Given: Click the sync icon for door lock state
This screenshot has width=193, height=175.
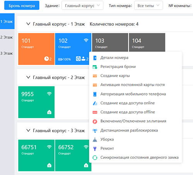Looking at the screenshot, I should pyautogui.click(x=95, y=158).
